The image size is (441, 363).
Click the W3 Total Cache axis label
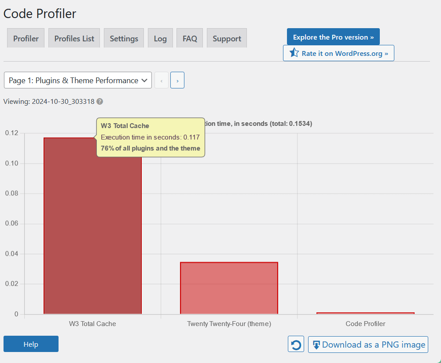(92, 324)
